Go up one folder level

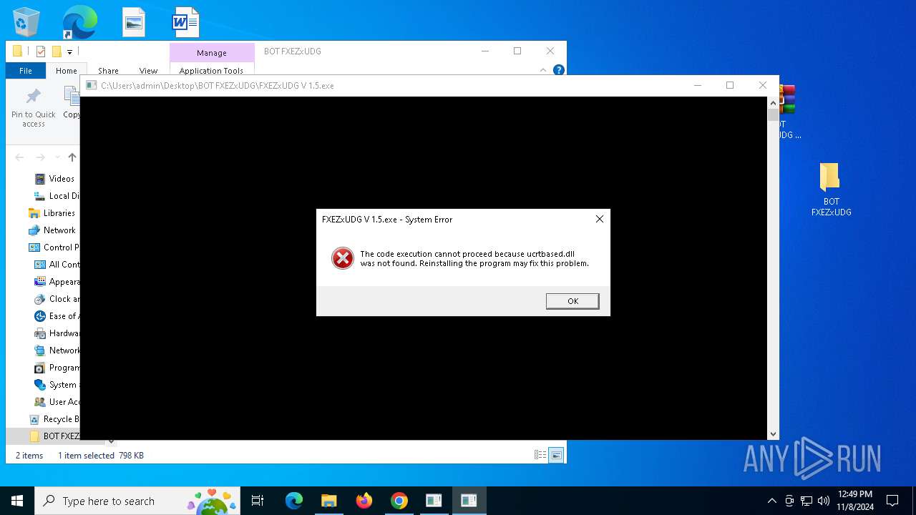coord(72,157)
